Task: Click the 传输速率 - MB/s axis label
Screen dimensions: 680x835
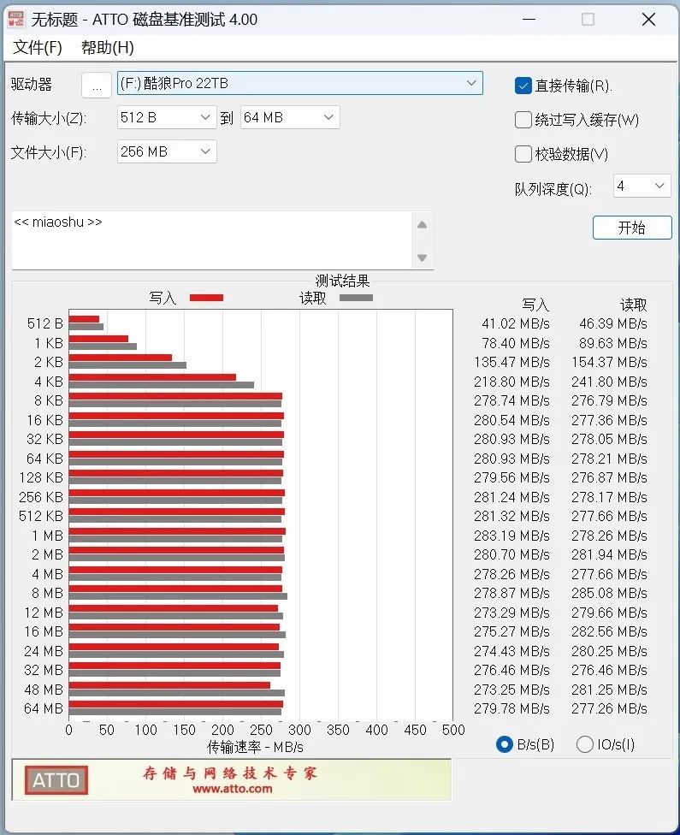Action: pos(255,747)
